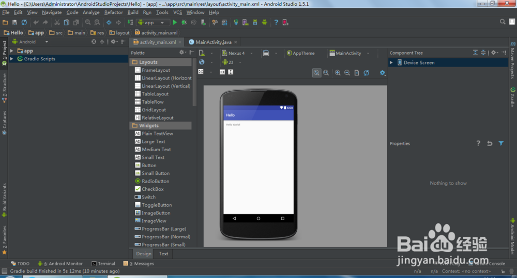Open the Palette settings gear dropdown
The width and height of the screenshot is (517, 278).
pos(183,53)
